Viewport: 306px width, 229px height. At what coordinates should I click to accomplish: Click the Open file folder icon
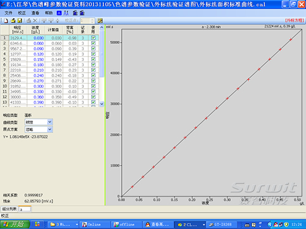click(x=13, y=21)
